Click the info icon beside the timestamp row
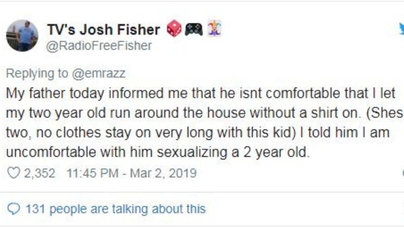 point(402,173)
